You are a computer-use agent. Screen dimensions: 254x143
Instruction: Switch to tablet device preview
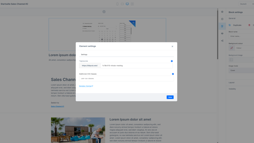122,4
